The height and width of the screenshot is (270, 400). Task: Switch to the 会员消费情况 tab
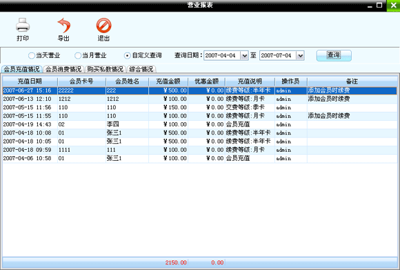coord(63,69)
